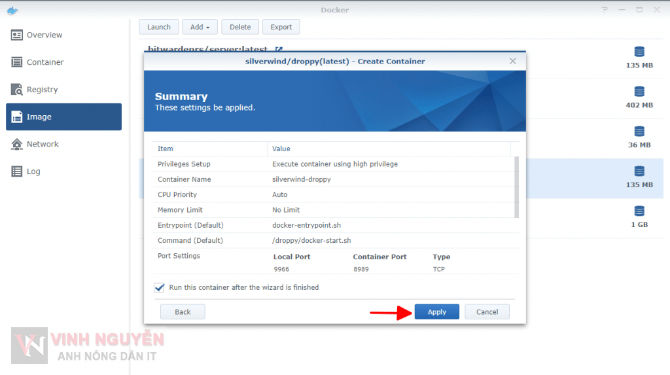
Task: Open the bitwardenrs/server external link icon
Action: pyautogui.click(x=279, y=49)
